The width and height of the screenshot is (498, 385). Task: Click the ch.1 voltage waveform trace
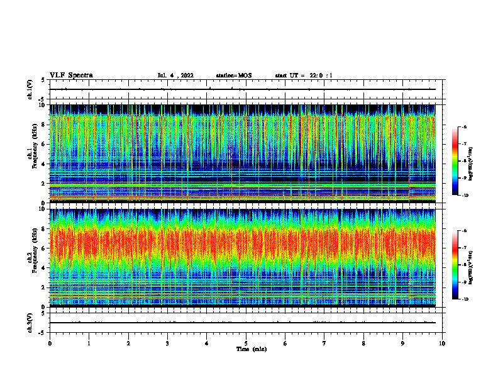pos(243,89)
